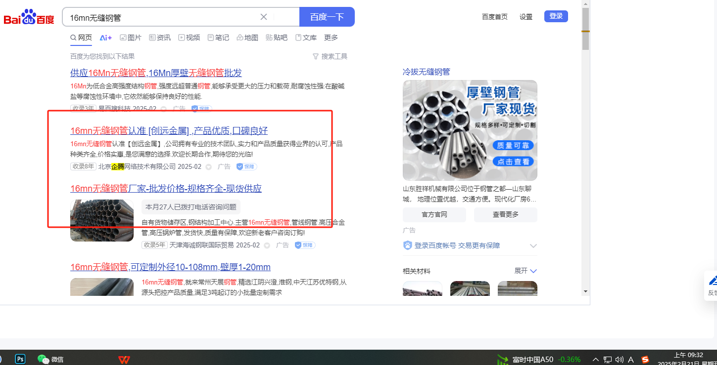Click the 官方官网 button
Screen dimensions: 717x365
click(434, 215)
